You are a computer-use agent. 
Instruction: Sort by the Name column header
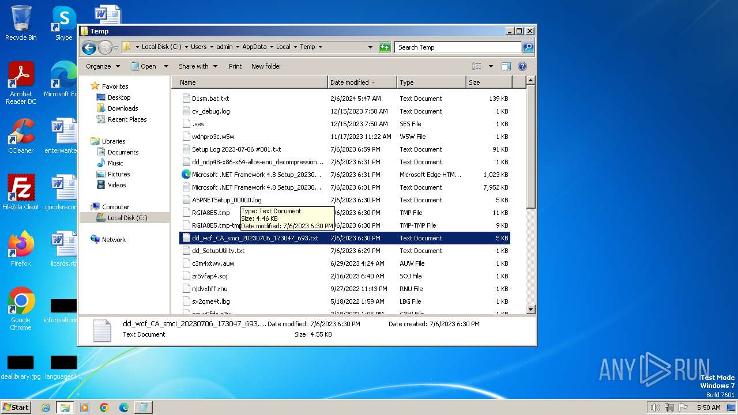249,82
